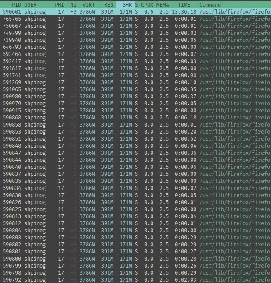Select process row with PID 590980
271x283 pixels.
(x=135, y=97)
